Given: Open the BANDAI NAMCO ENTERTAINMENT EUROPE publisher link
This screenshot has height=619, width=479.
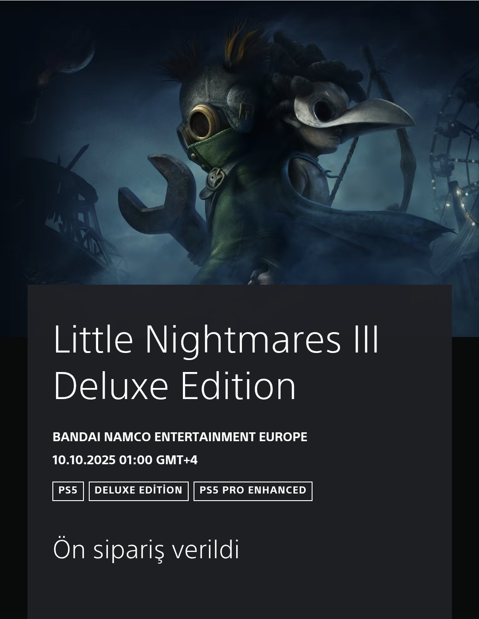Looking at the screenshot, I should (x=180, y=437).
